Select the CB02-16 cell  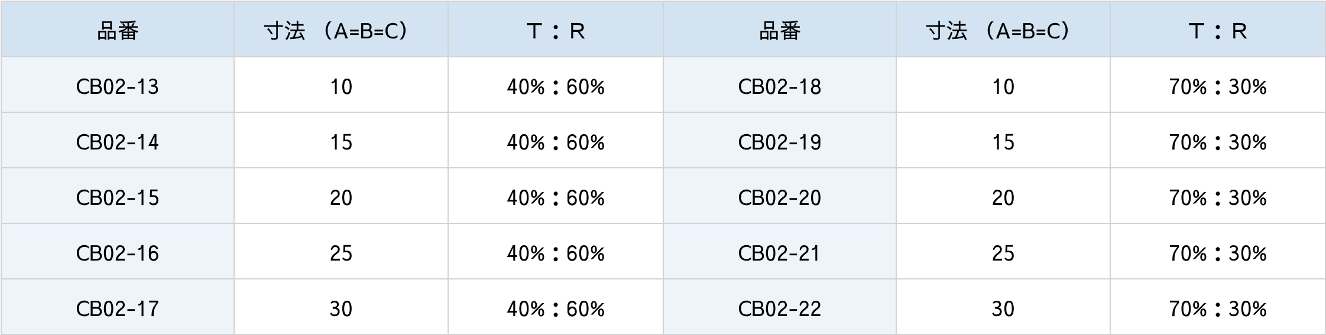118,253
